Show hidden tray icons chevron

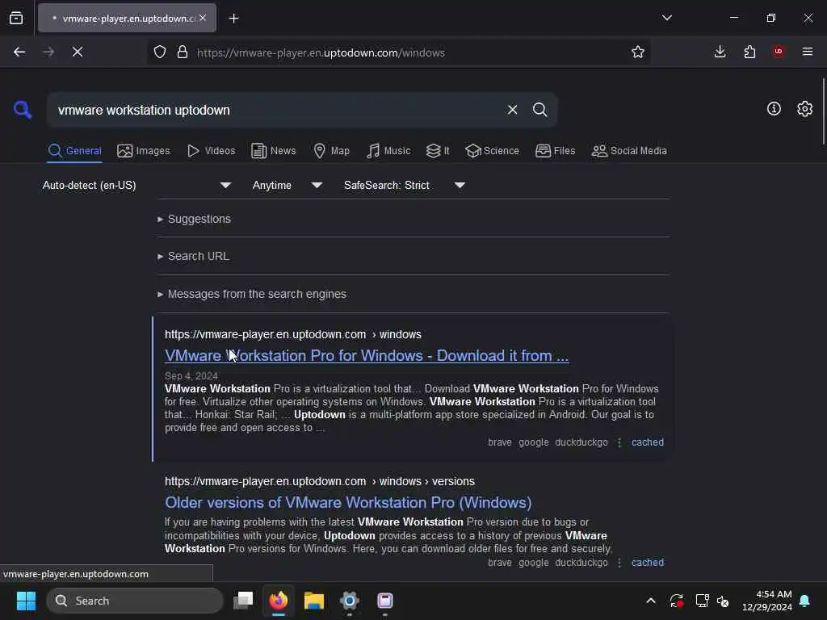[651, 601]
